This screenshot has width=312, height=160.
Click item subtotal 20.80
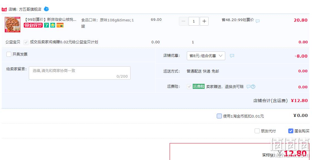pyautogui.click(x=301, y=20)
